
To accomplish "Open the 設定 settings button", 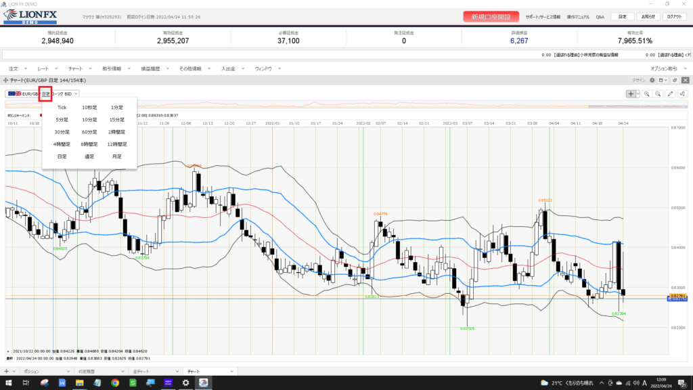I will pyautogui.click(x=623, y=17).
